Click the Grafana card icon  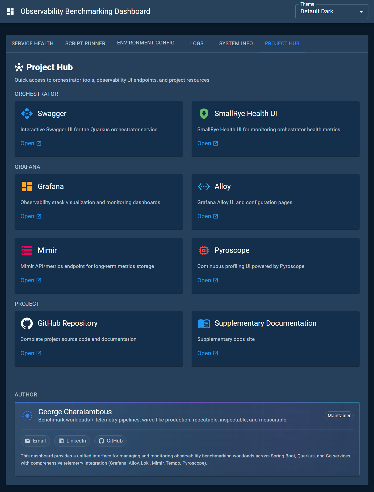[x=27, y=187]
